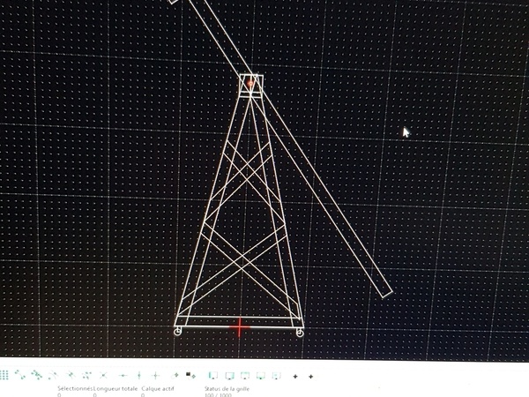Click first screen-shaped icon in bottom toolbar
The height and width of the screenshot is (397, 529).
213,377
